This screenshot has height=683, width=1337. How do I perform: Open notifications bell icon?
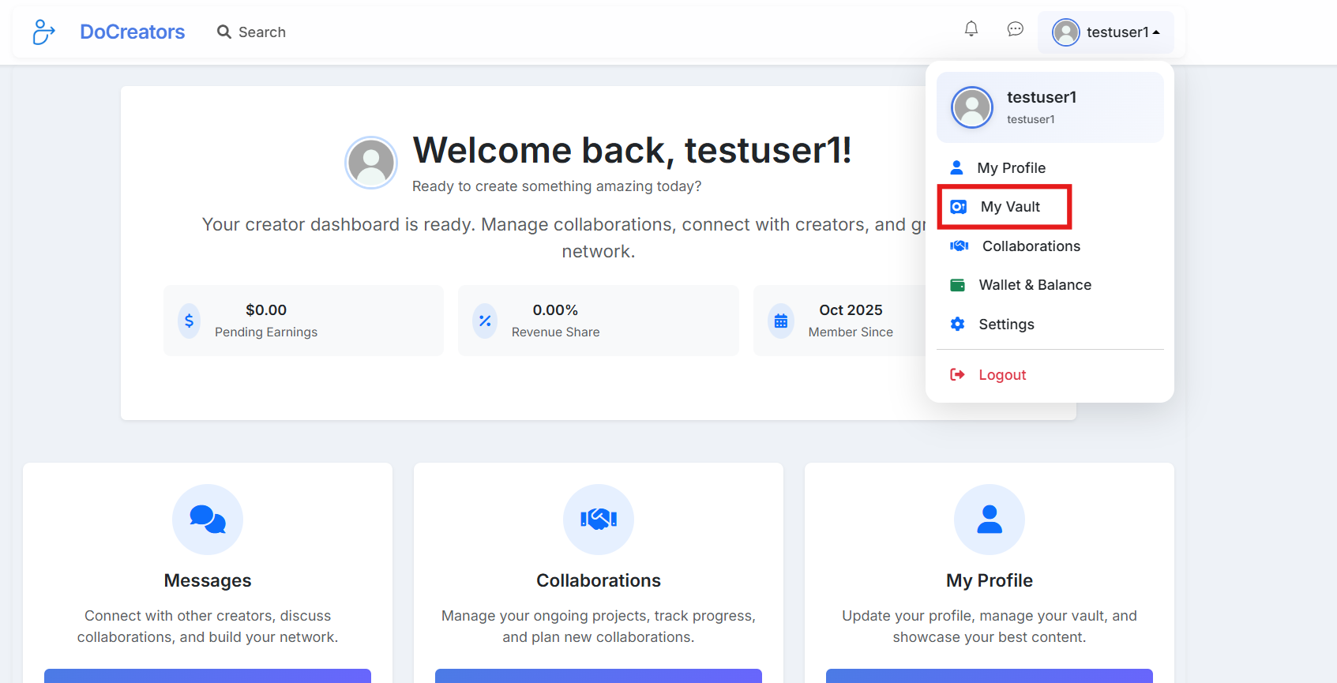971,29
